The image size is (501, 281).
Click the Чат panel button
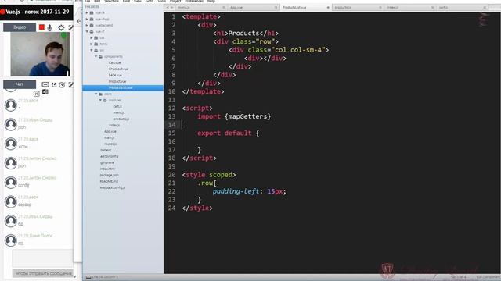click(x=20, y=84)
